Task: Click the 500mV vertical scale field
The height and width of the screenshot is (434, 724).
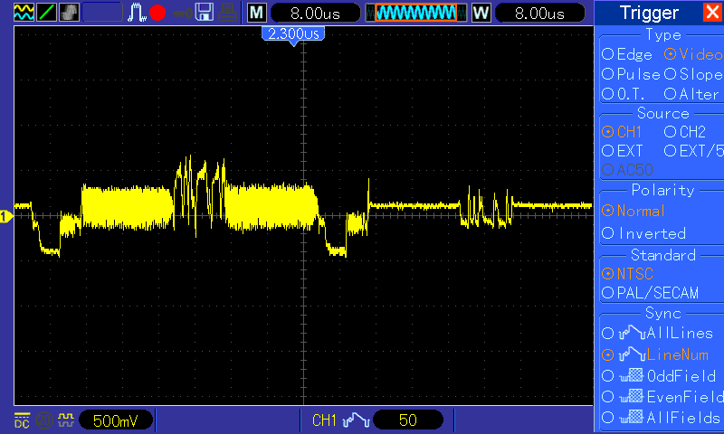Action: (x=116, y=420)
